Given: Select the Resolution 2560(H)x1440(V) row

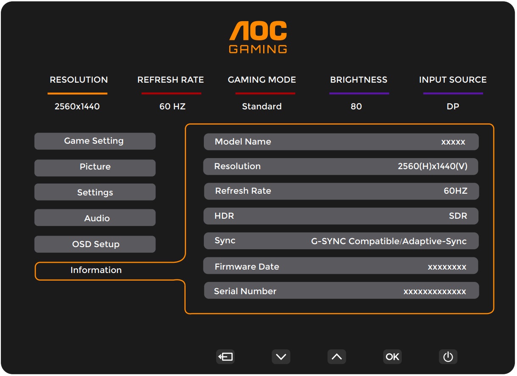Looking at the screenshot, I should pyautogui.click(x=341, y=167).
